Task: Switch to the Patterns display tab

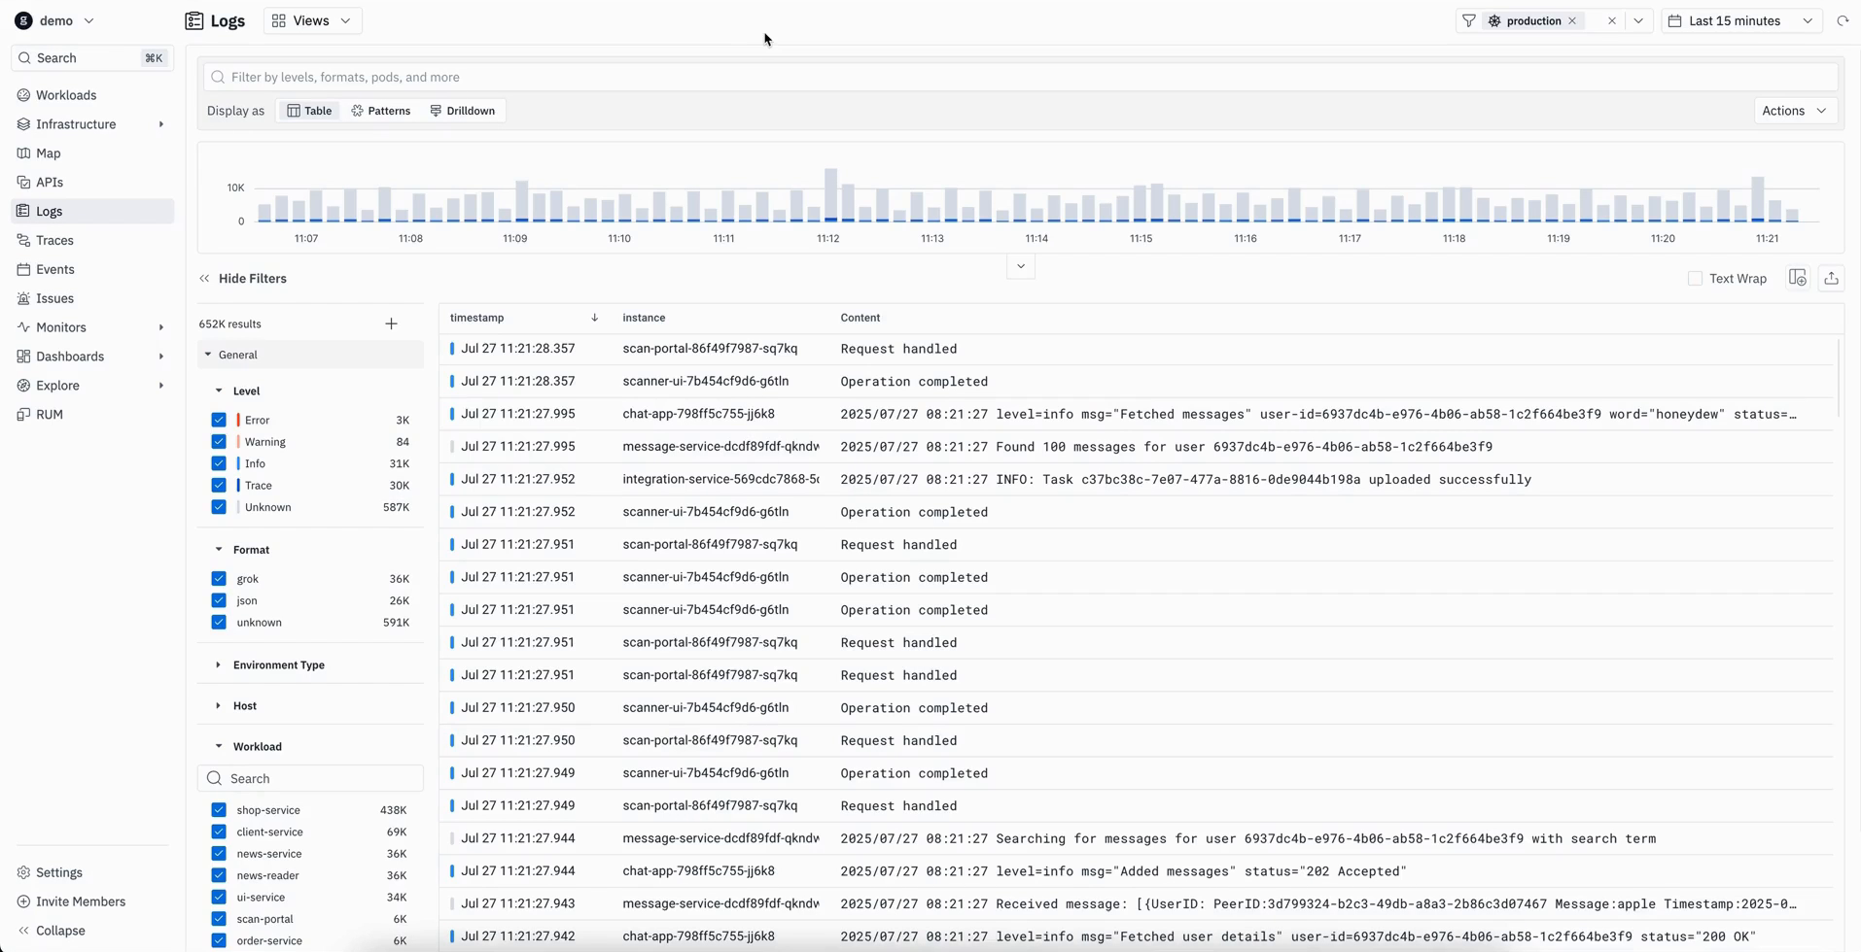Action: coord(381,110)
